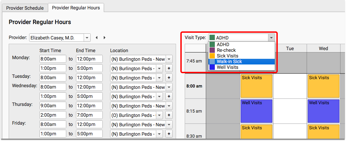This screenshot has height=141, width=346.
Task: Add hours row after Tuesday 8:00am
Action: (169, 78)
